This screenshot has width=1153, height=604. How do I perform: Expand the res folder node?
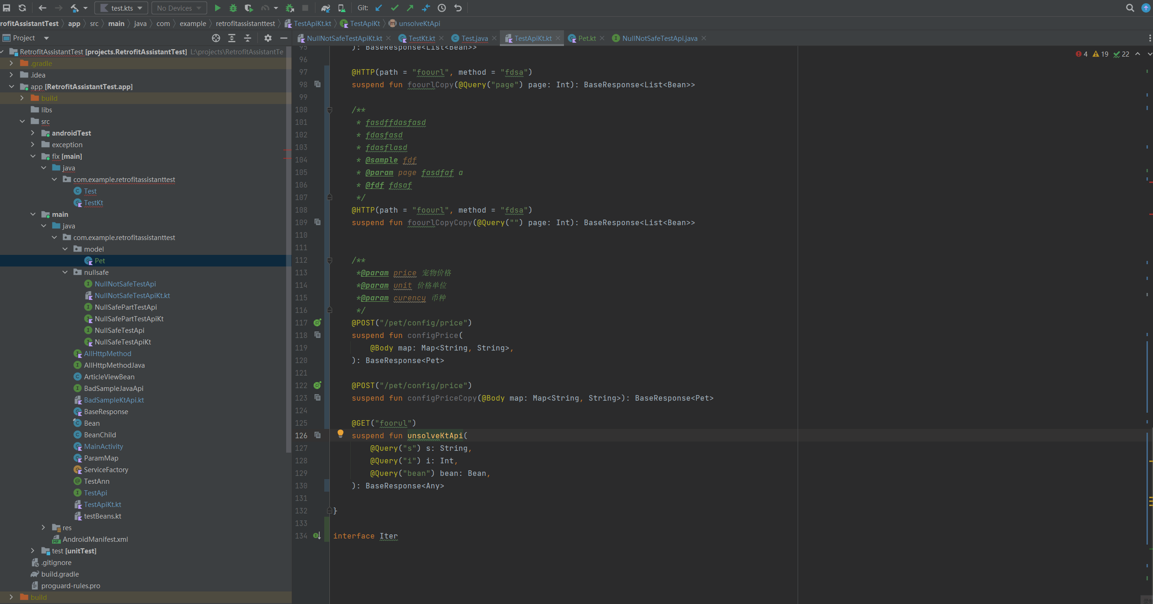coord(44,527)
